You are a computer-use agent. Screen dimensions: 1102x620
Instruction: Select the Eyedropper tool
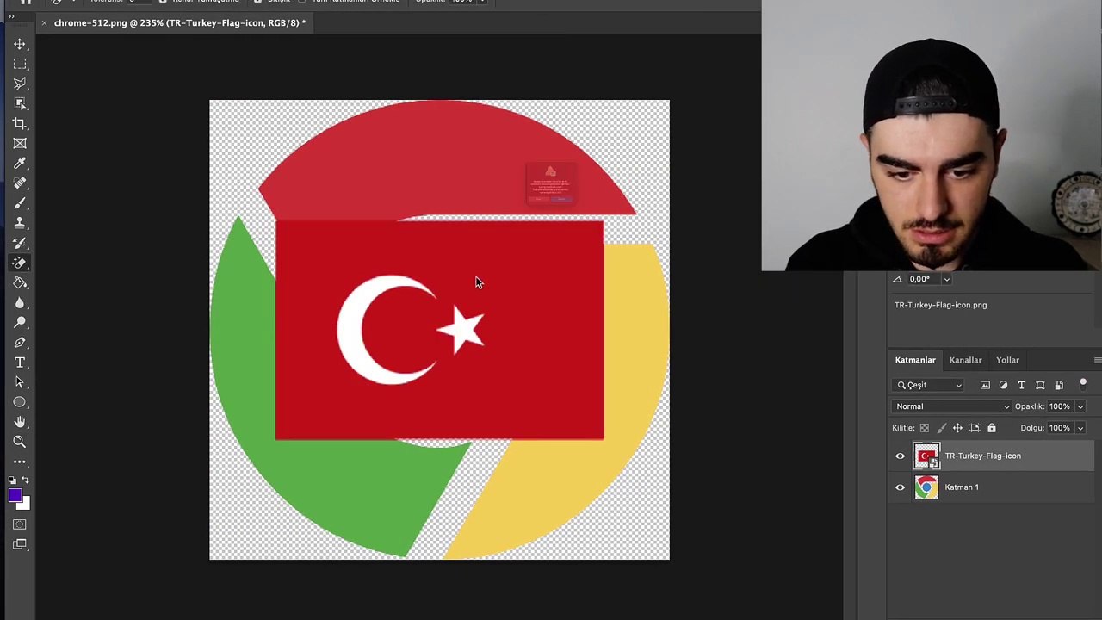[x=20, y=164]
